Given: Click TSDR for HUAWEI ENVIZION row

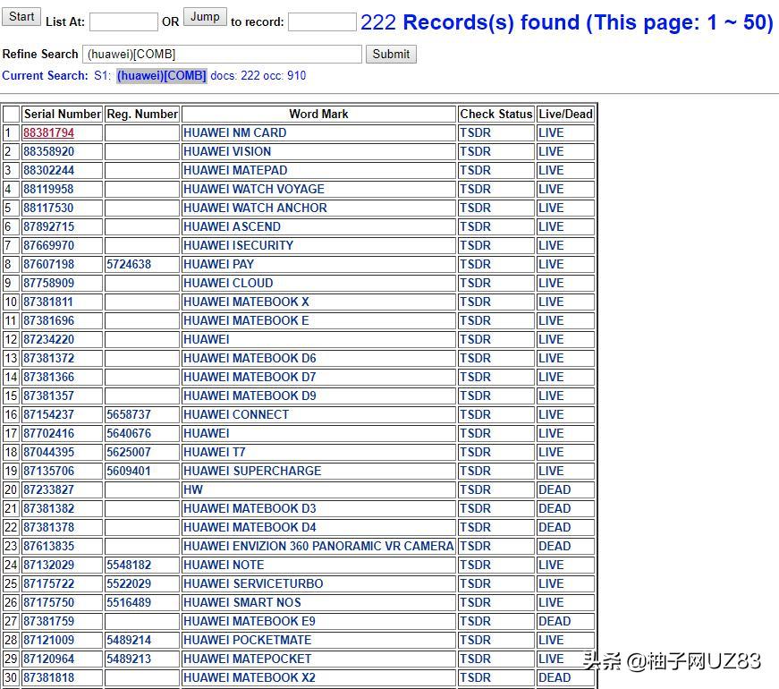Looking at the screenshot, I should pos(475,547).
